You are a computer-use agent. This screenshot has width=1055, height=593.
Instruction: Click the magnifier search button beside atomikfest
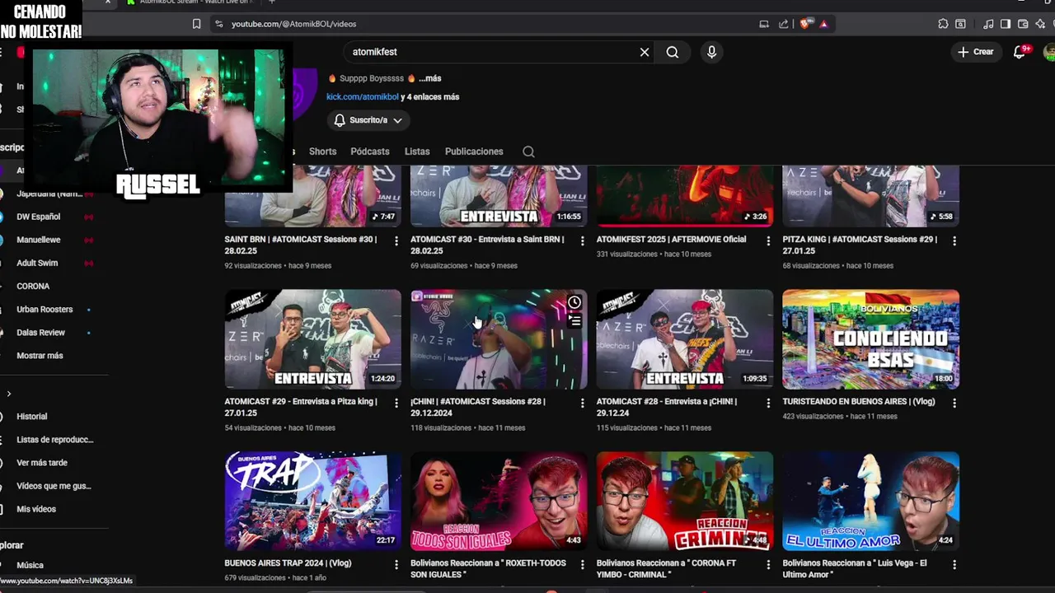point(673,52)
